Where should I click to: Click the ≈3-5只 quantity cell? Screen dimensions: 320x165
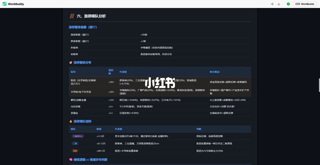point(101,136)
